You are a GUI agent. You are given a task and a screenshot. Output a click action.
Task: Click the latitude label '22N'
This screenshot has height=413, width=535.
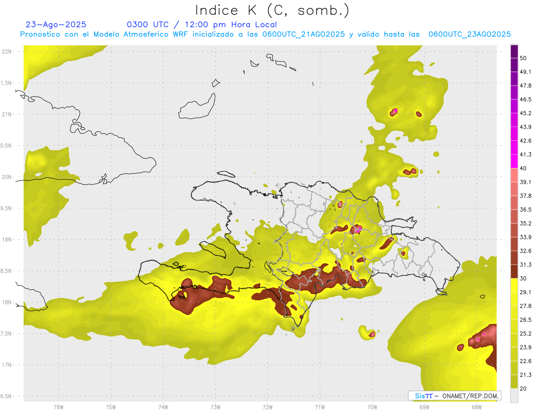tap(7, 52)
